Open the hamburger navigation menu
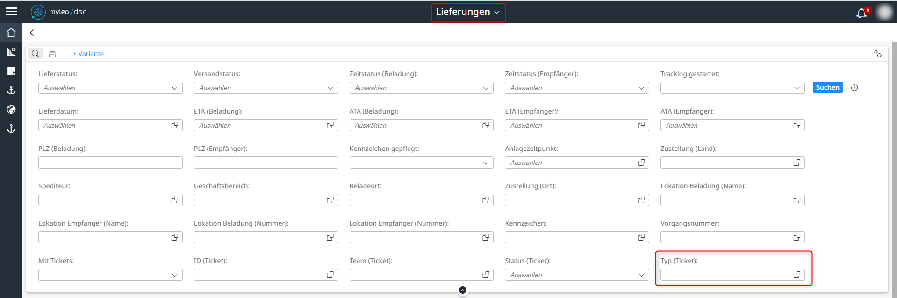This screenshot has height=298, width=897. pyautogui.click(x=11, y=11)
